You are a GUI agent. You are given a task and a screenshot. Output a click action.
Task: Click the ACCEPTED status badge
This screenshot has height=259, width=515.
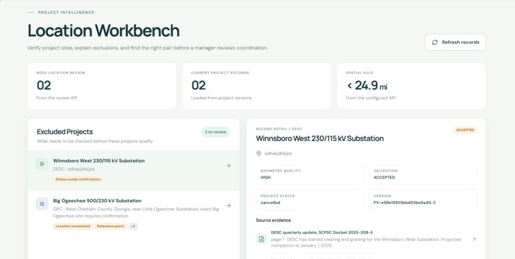(465, 130)
